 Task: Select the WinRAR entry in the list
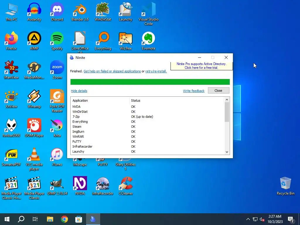[x=147, y=137]
